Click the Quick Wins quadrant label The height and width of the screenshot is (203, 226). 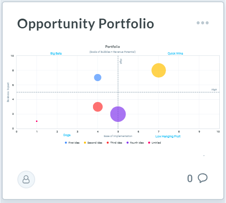[175, 53]
